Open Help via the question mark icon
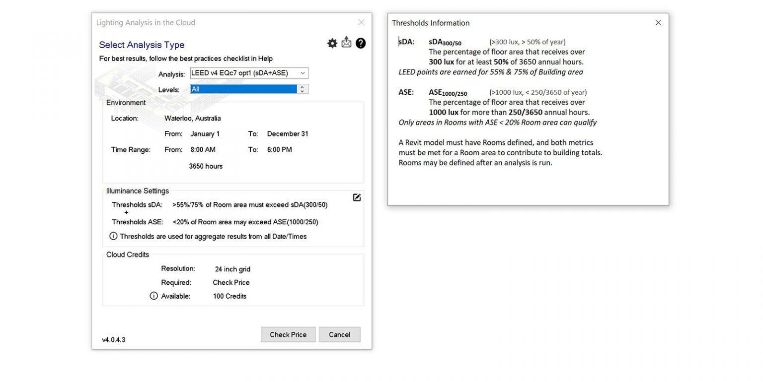Image resolution: width=763 pixels, height=381 pixels. point(361,44)
